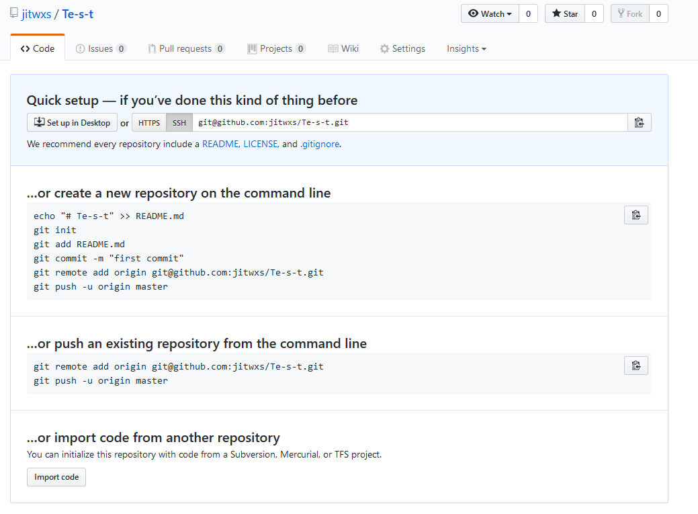Screen dimensions: 698x514
Task: Copy the new repository commands to clipboard
Action: pos(636,215)
